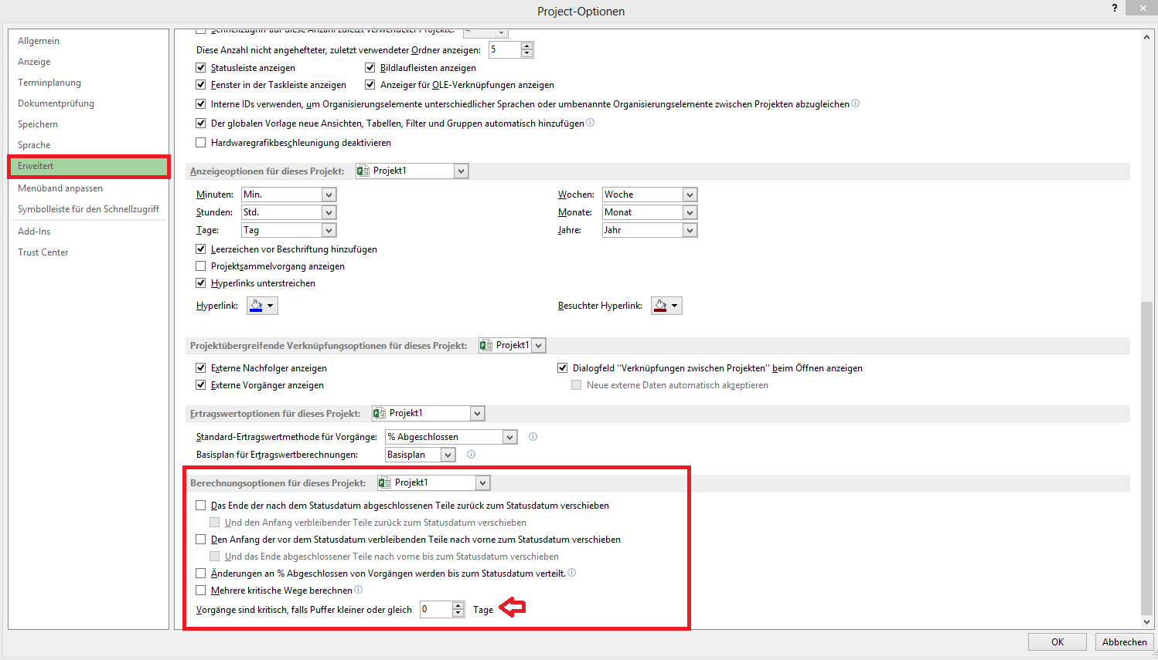Toggle Statusleiste anzeigen checkbox
The height and width of the screenshot is (660, 1158).
(201, 68)
